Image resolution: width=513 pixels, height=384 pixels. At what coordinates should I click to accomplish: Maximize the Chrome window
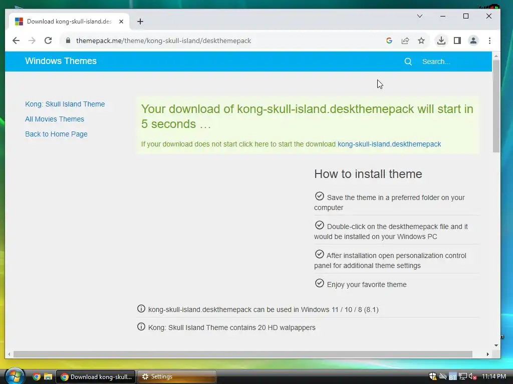(465, 16)
